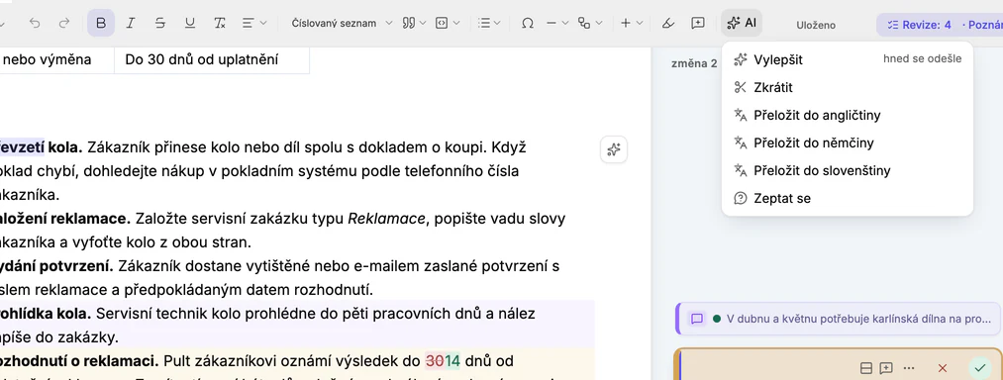This screenshot has height=380, width=1003.
Task: Open the text alignment dropdown
Action: pos(254,24)
